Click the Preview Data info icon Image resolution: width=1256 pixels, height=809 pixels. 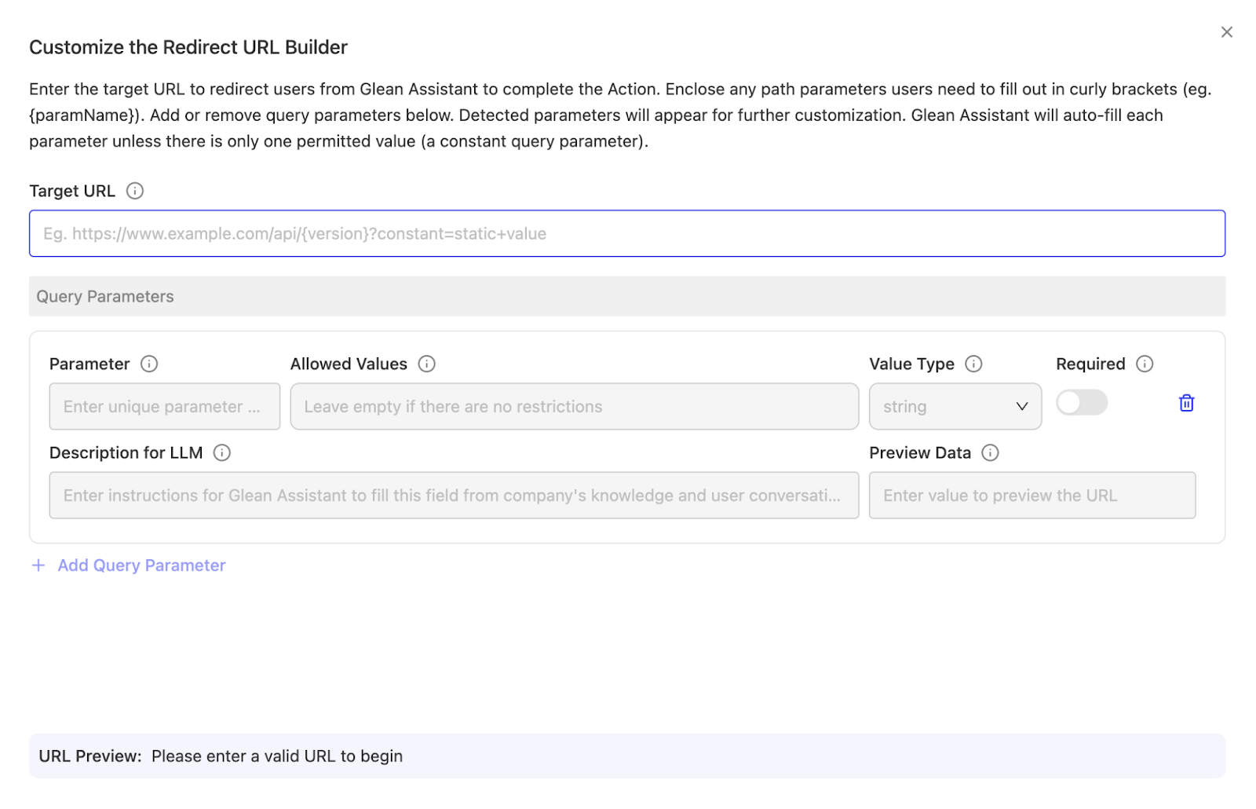click(x=991, y=452)
